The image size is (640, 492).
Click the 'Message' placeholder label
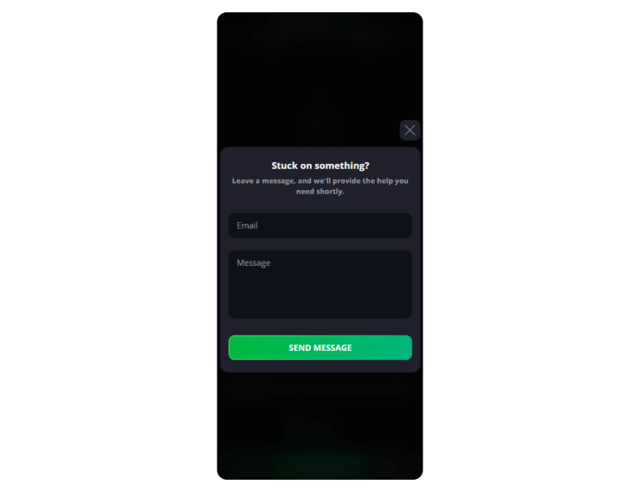coord(254,263)
